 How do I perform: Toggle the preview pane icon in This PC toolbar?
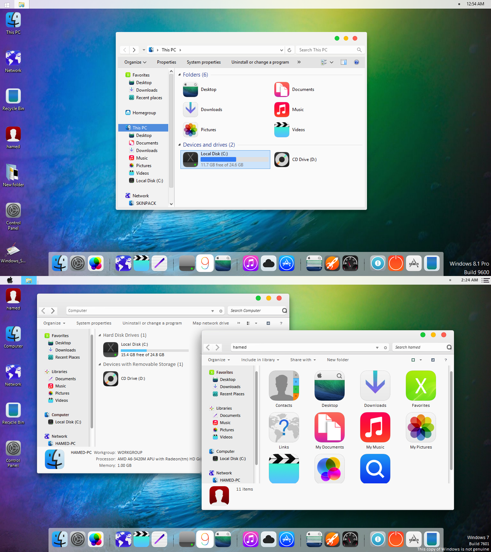click(x=344, y=62)
